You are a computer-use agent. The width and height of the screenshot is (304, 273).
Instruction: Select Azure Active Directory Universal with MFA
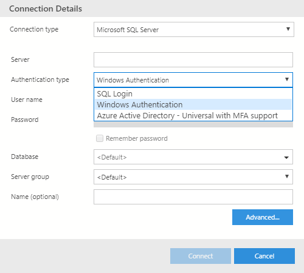(x=193, y=115)
